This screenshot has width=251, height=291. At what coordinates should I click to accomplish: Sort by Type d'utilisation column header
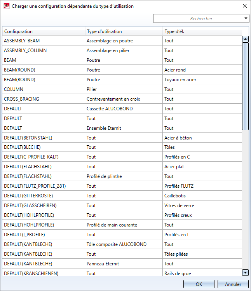point(124,31)
